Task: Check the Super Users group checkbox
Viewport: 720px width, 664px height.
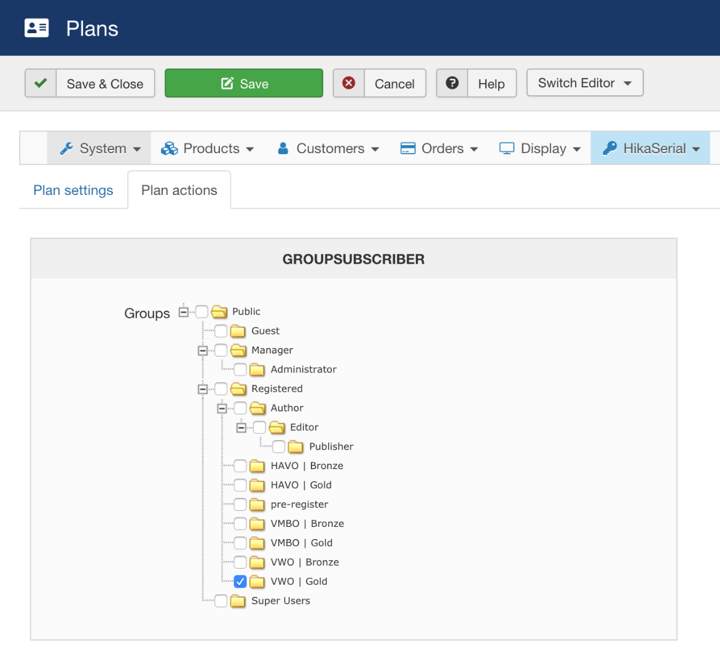Action: [x=221, y=601]
